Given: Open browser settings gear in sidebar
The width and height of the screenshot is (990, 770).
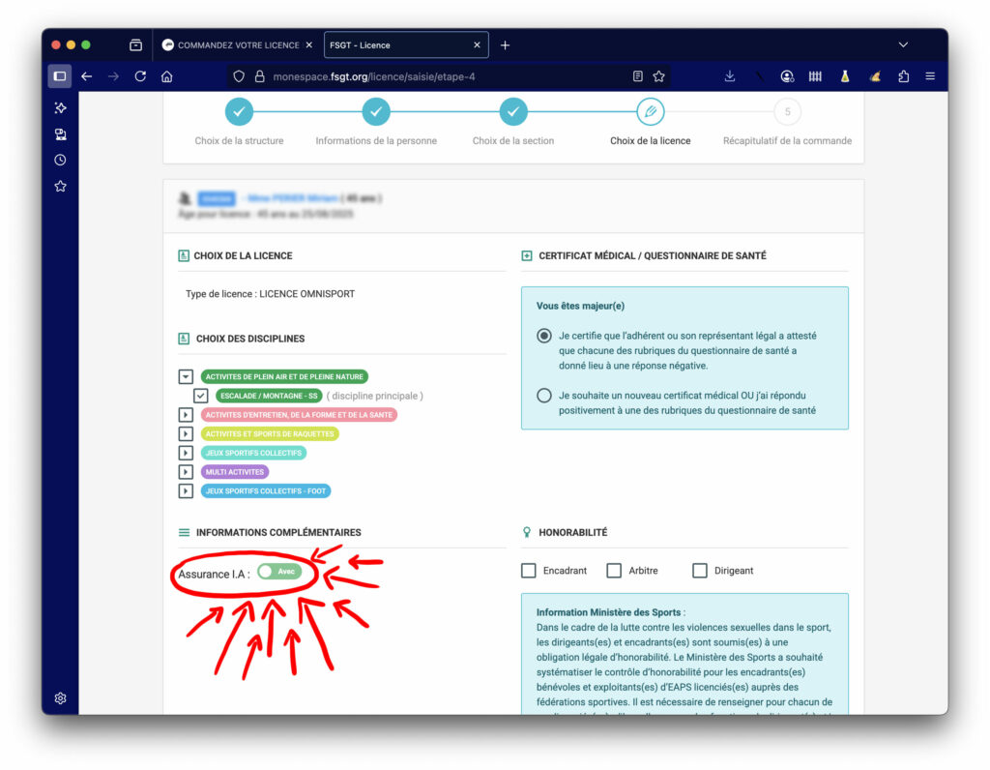Looking at the screenshot, I should [x=60, y=697].
